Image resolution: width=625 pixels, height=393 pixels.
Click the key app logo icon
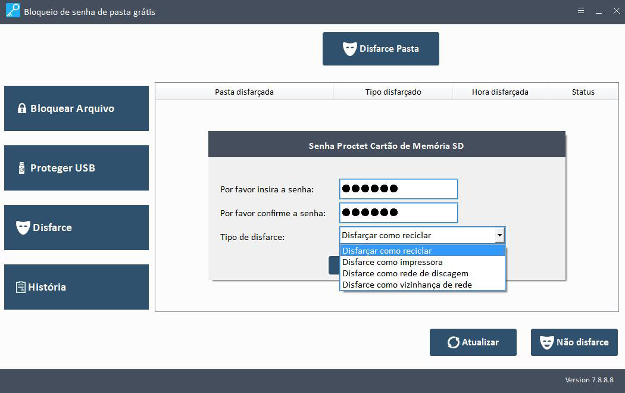12,11
